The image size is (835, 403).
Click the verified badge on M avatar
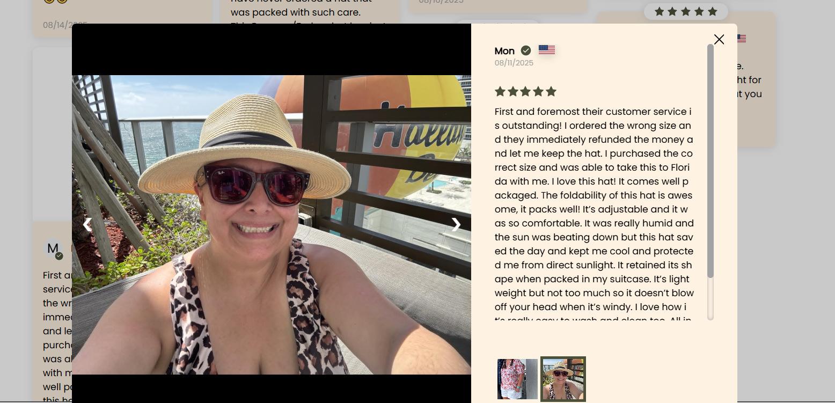pyautogui.click(x=59, y=256)
